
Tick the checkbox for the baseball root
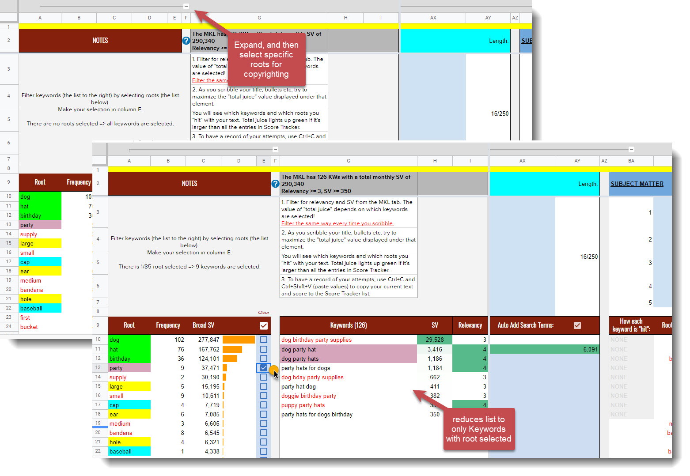(x=264, y=451)
